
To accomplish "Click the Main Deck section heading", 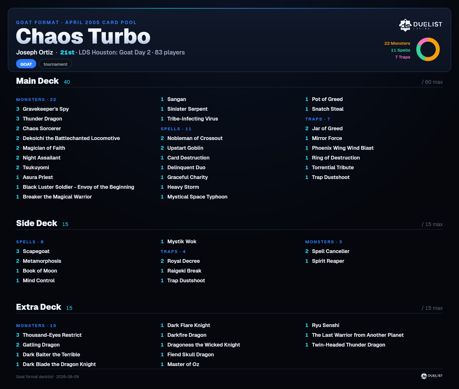I will click(37, 81).
